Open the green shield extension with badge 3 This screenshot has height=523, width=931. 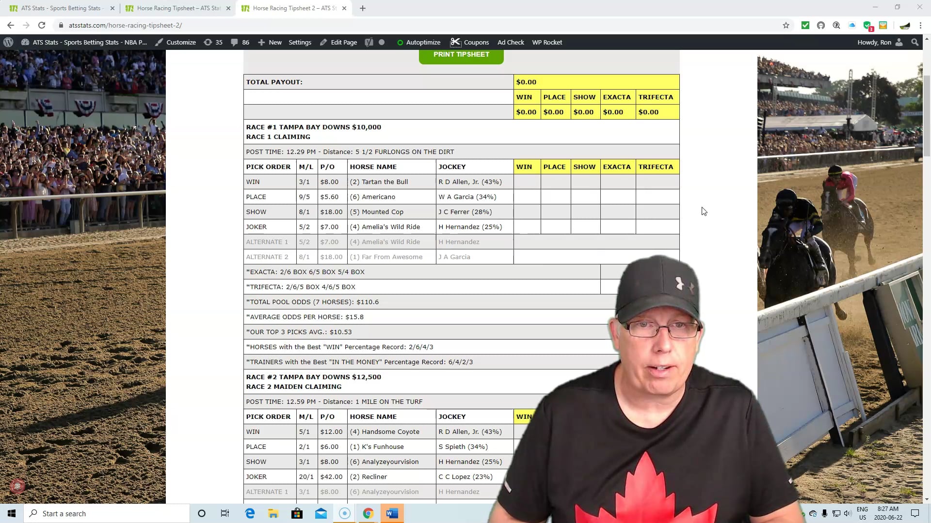coord(868,26)
